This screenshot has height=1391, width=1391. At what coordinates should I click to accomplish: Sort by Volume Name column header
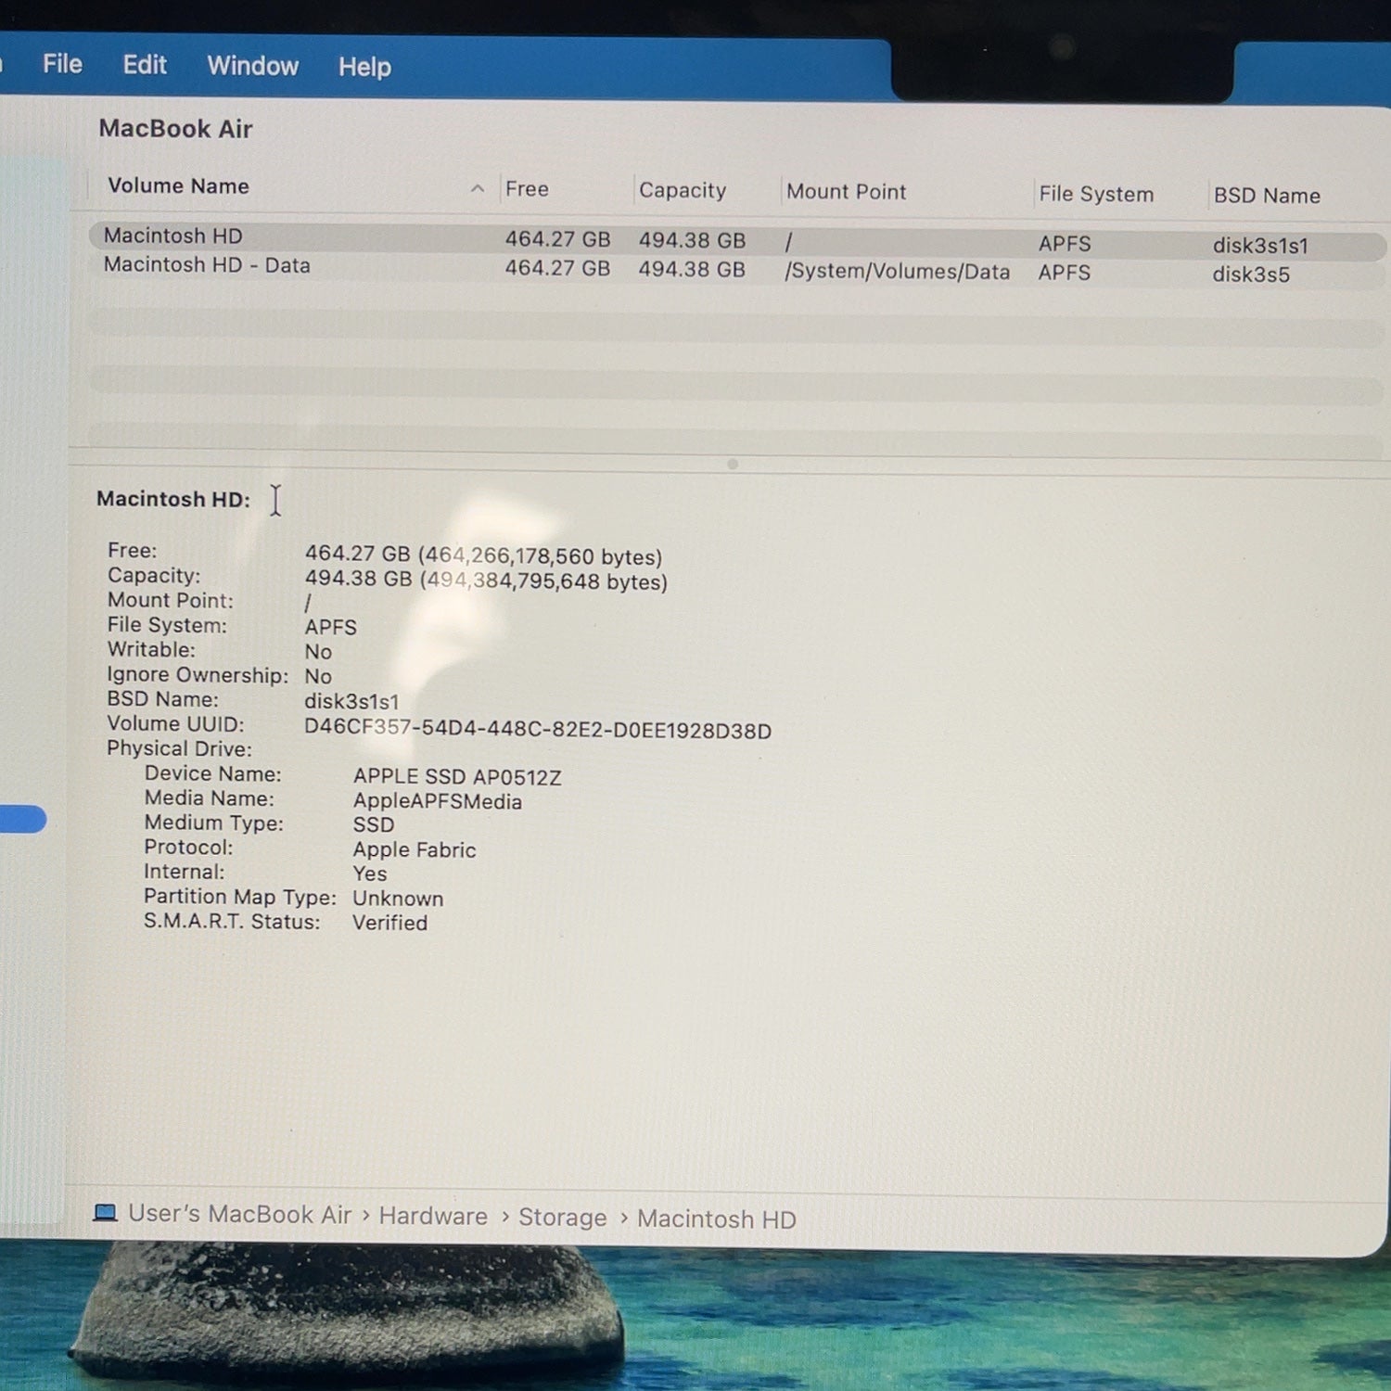click(178, 185)
